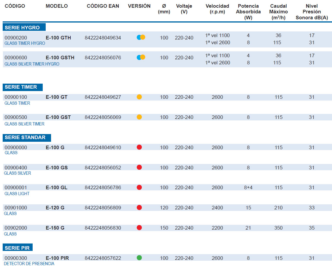Click product code 00900100
The image size is (332, 269).
click(16, 97)
